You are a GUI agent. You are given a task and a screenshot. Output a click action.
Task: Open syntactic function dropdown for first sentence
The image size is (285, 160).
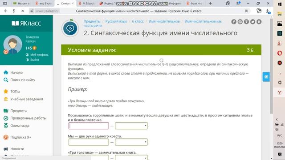pyautogui.click(x=131, y=126)
